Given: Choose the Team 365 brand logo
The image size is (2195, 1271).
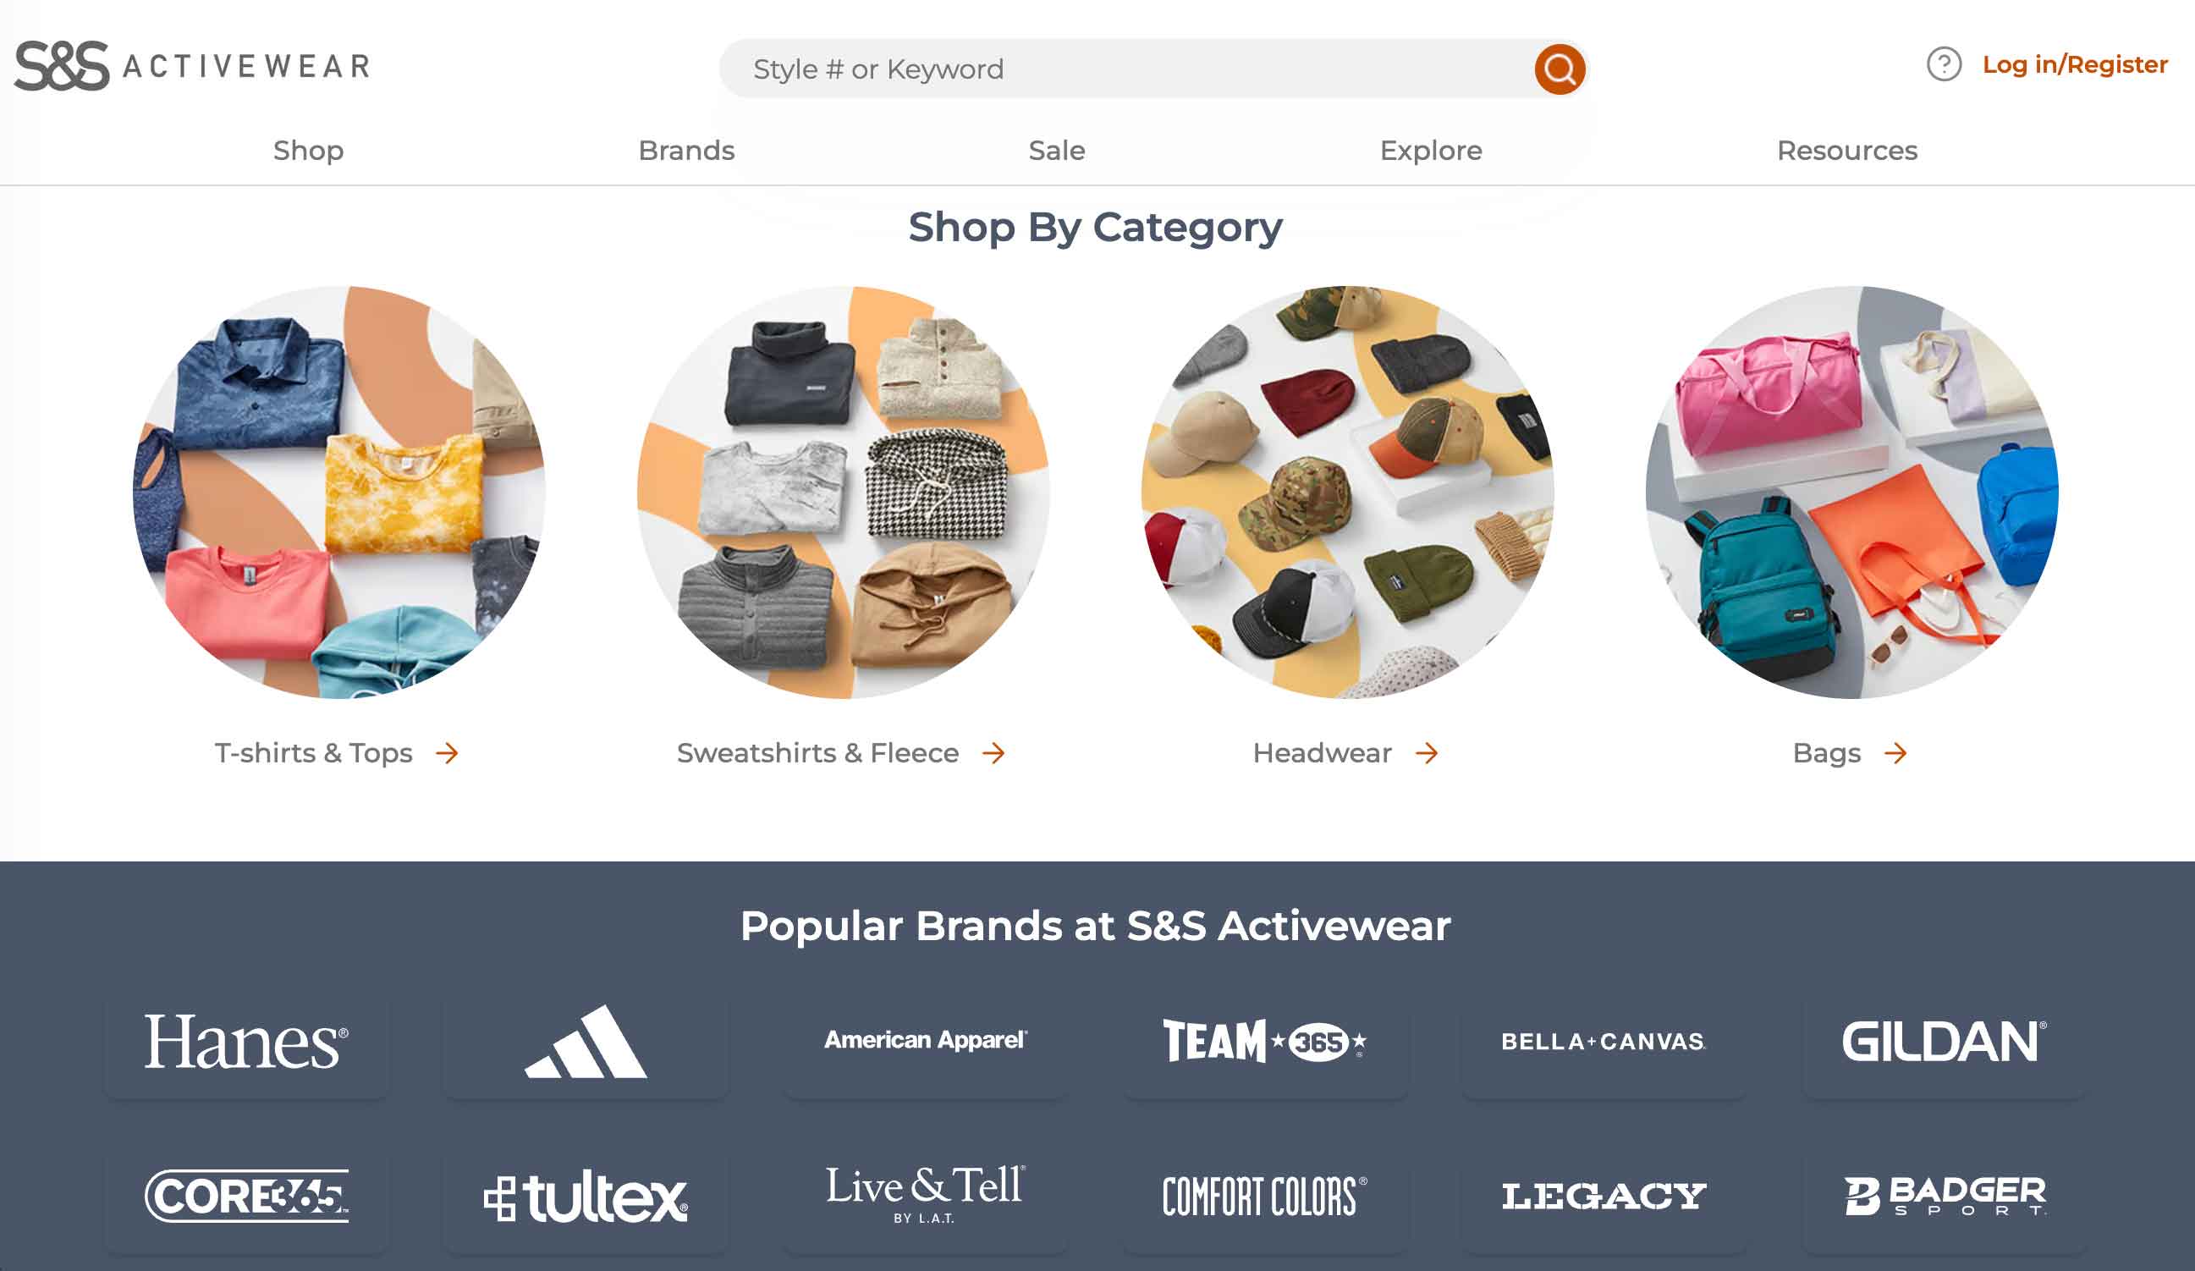Looking at the screenshot, I should [1265, 1042].
